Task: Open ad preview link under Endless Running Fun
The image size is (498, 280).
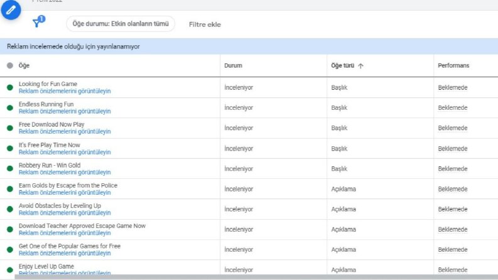Action: 65,111
